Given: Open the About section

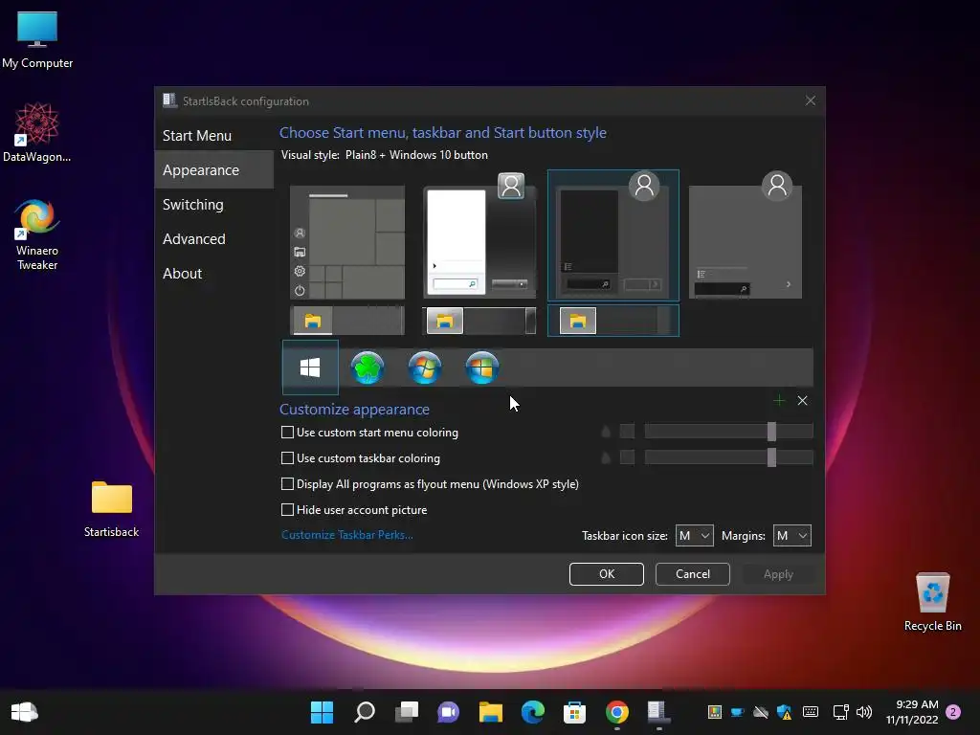Looking at the screenshot, I should coord(213,273).
